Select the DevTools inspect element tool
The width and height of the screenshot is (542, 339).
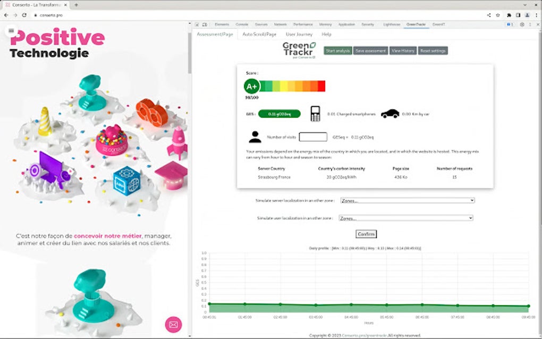197,24
